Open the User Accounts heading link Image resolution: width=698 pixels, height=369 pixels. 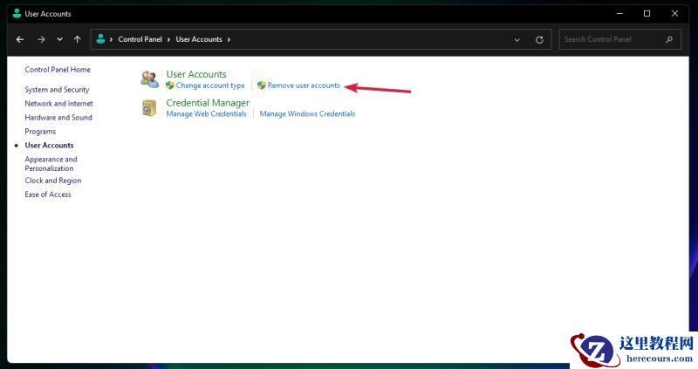[195, 74]
